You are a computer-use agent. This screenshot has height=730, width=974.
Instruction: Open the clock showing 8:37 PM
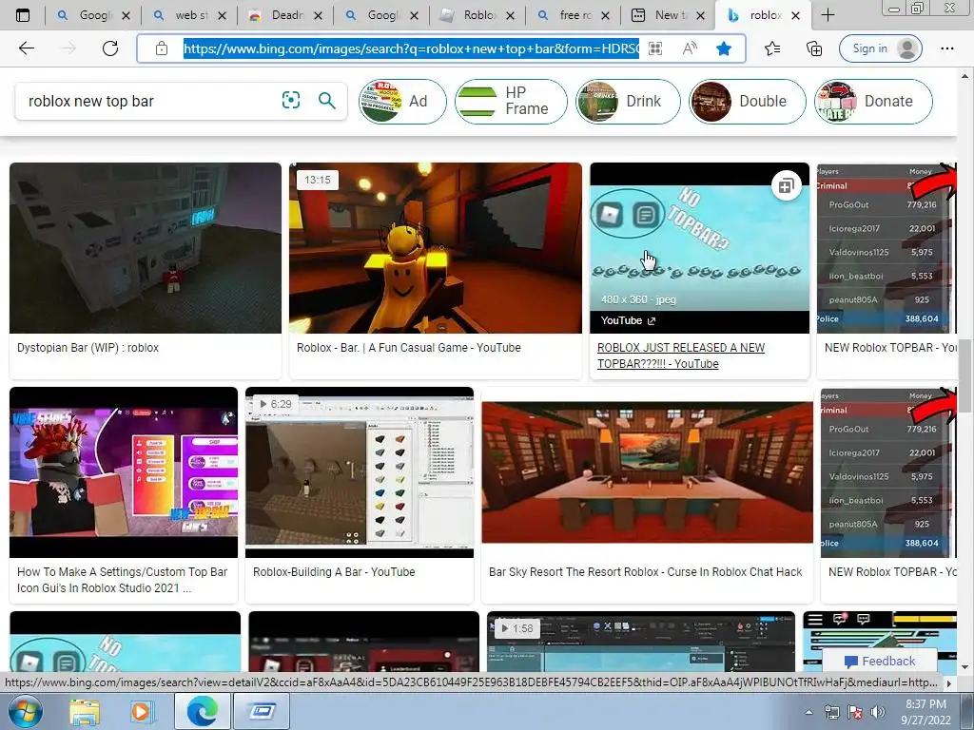pos(925,712)
